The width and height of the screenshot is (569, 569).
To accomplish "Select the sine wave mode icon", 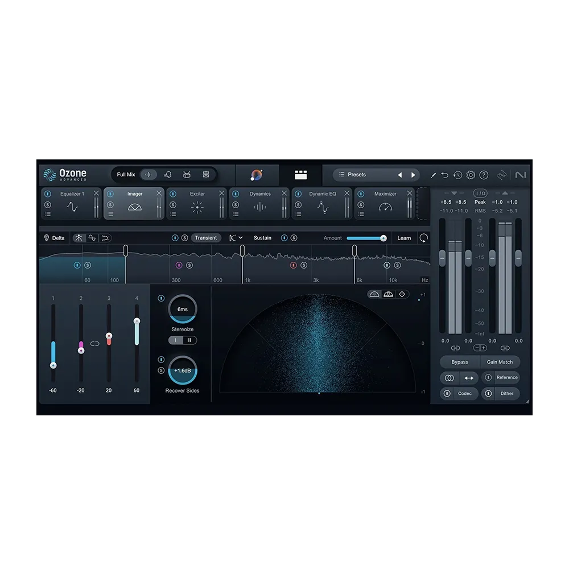I will coord(92,238).
